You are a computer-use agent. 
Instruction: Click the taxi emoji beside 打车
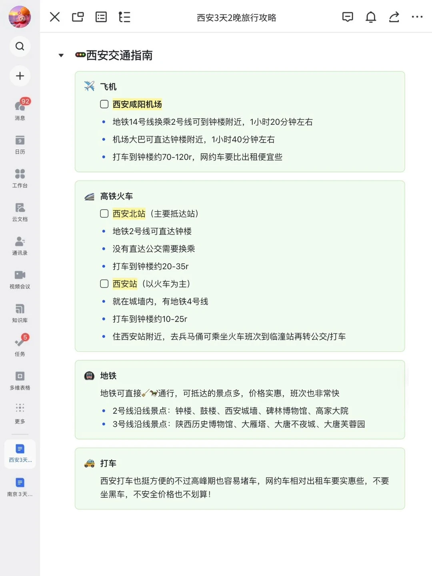89,463
